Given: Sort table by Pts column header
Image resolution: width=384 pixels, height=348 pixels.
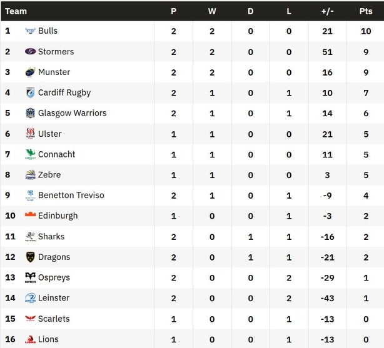Looking at the screenshot, I should point(366,11).
